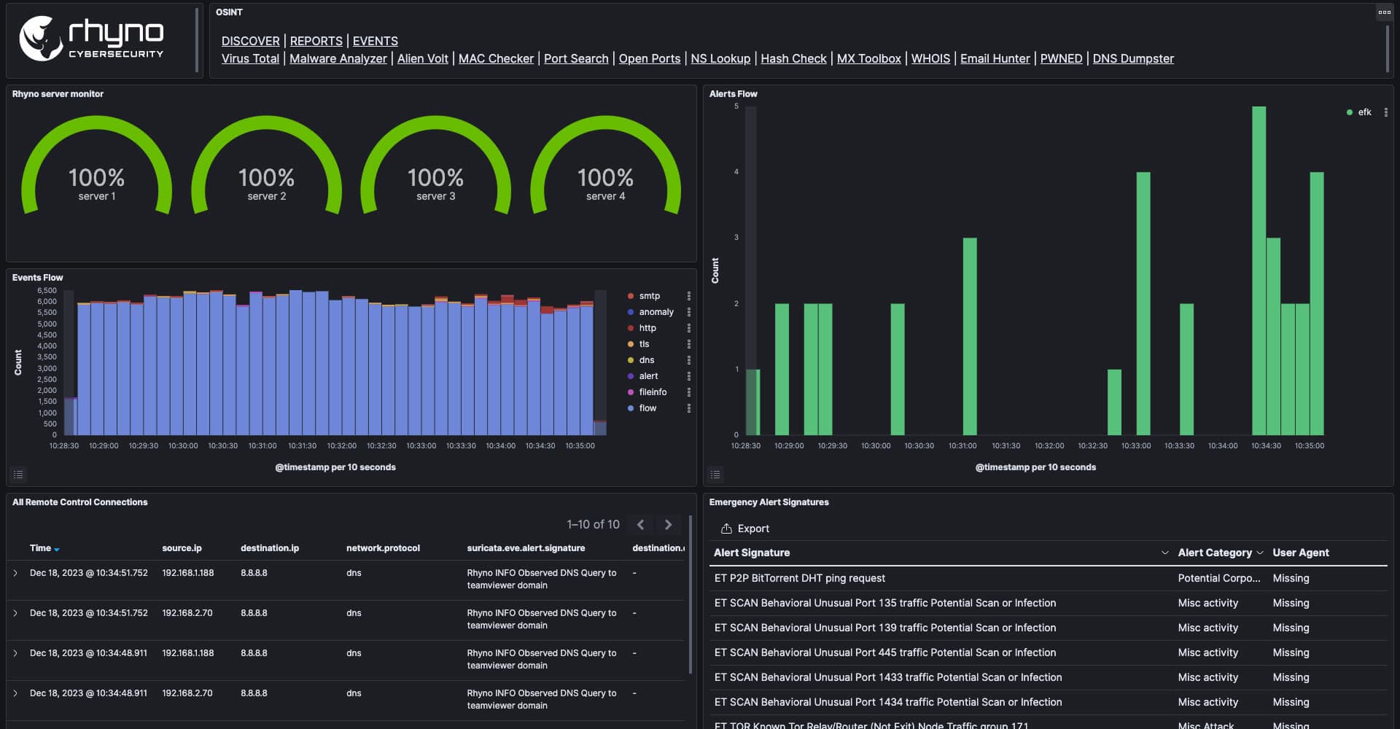Open the REPORTS menu link
Viewport: 1400px width, 729px height.
click(x=316, y=41)
